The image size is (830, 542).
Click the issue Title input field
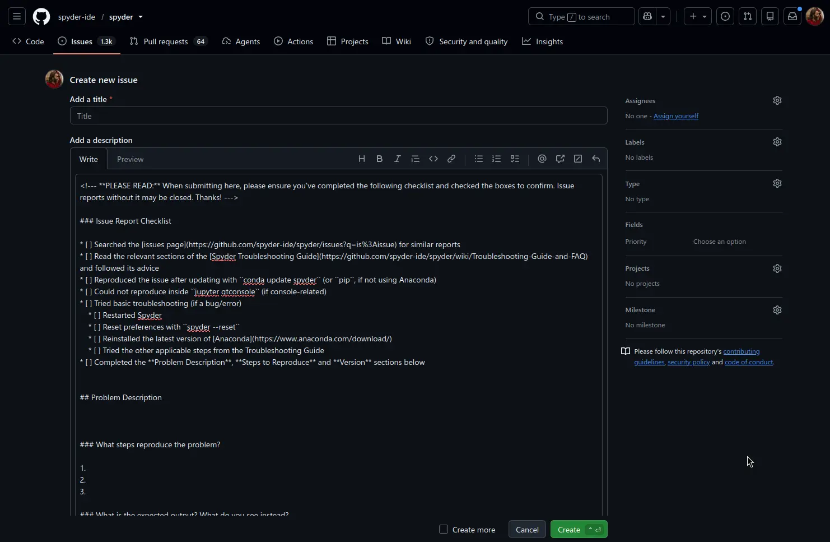click(x=338, y=115)
